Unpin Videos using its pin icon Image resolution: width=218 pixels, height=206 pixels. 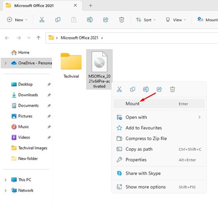[49, 137]
